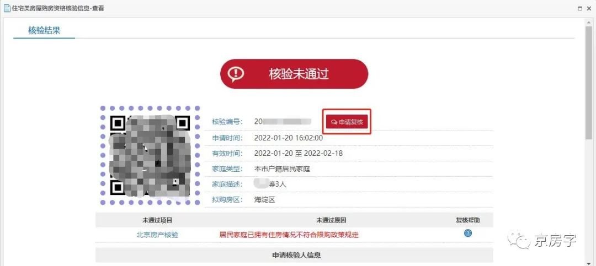Click the scrollbar up arrow
This screenshot has height=266, width=596.
pos(588,23)
